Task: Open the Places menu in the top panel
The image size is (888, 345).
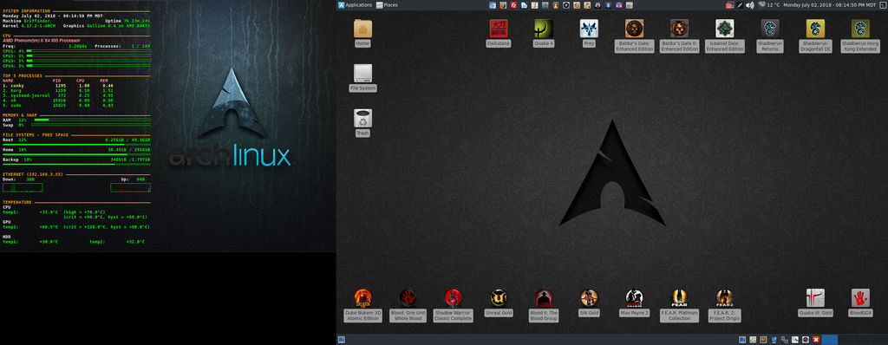Action: [387, 5]
